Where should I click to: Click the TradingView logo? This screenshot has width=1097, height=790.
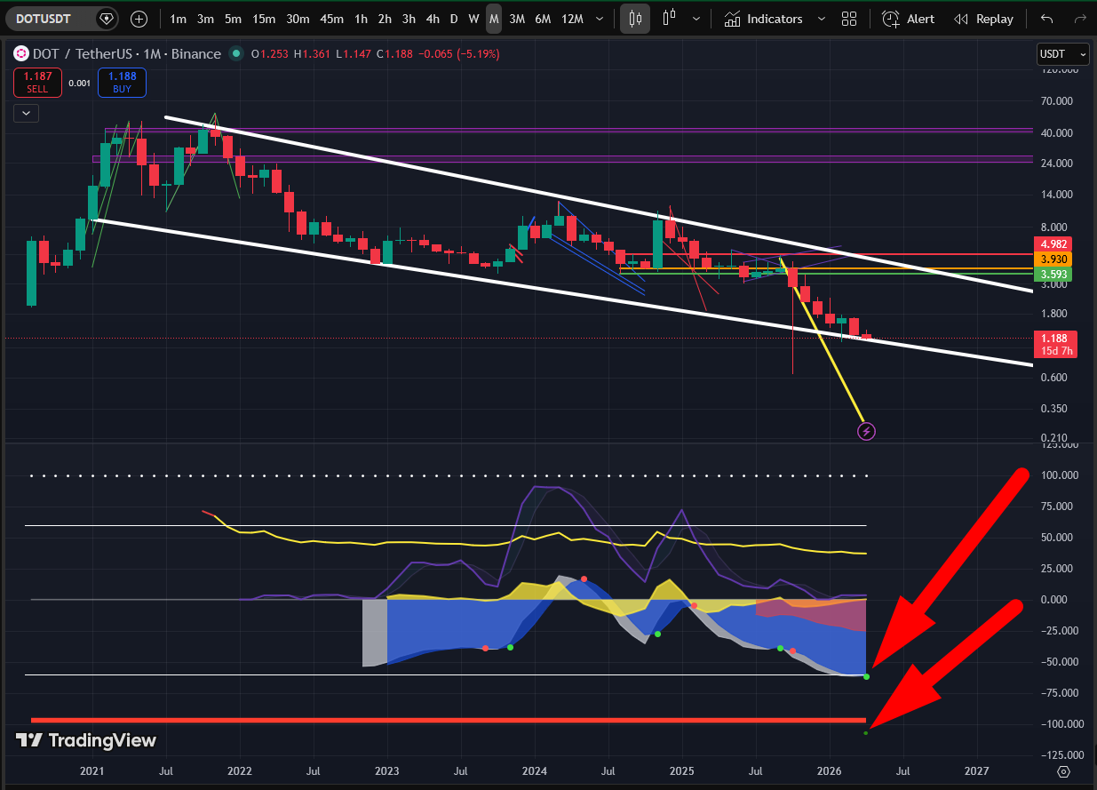click(86, 740)
